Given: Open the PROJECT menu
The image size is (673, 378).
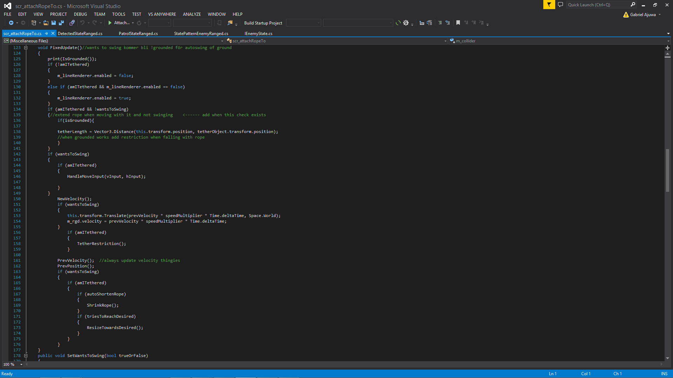Looking at the screenshot, I should tap(58, 14).
